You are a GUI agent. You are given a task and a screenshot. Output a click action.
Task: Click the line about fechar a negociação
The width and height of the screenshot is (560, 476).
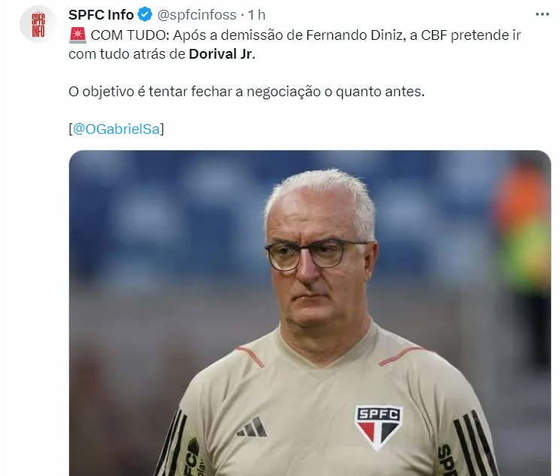click(247, 92)
